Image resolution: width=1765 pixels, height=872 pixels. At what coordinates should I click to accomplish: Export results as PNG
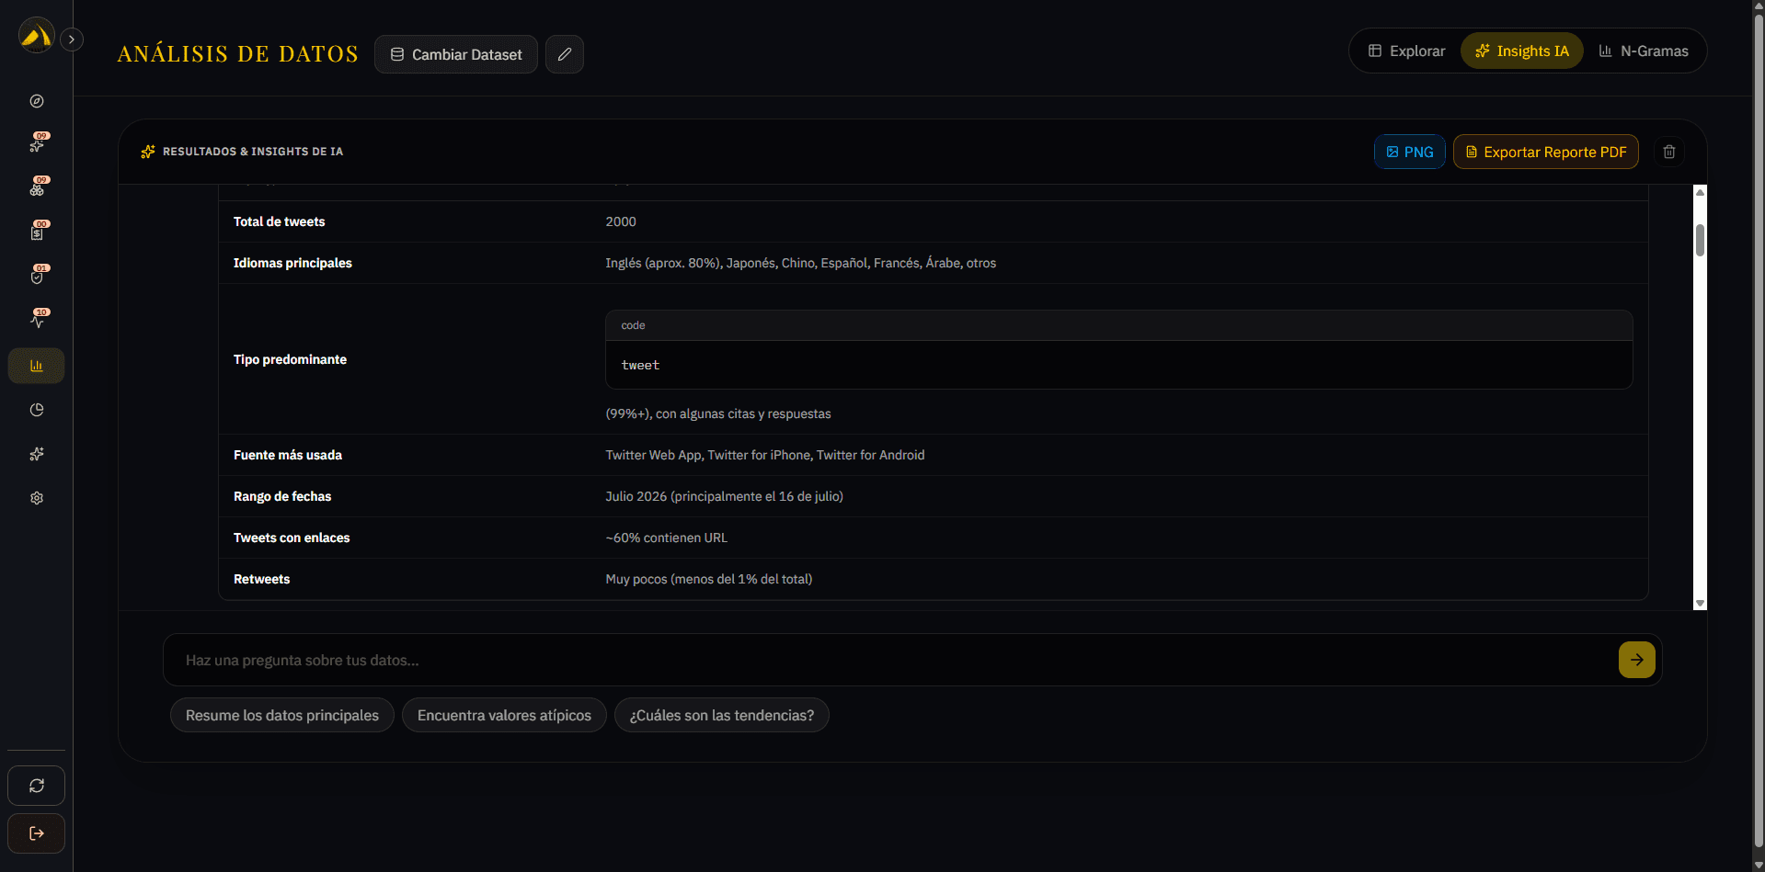1410,152
